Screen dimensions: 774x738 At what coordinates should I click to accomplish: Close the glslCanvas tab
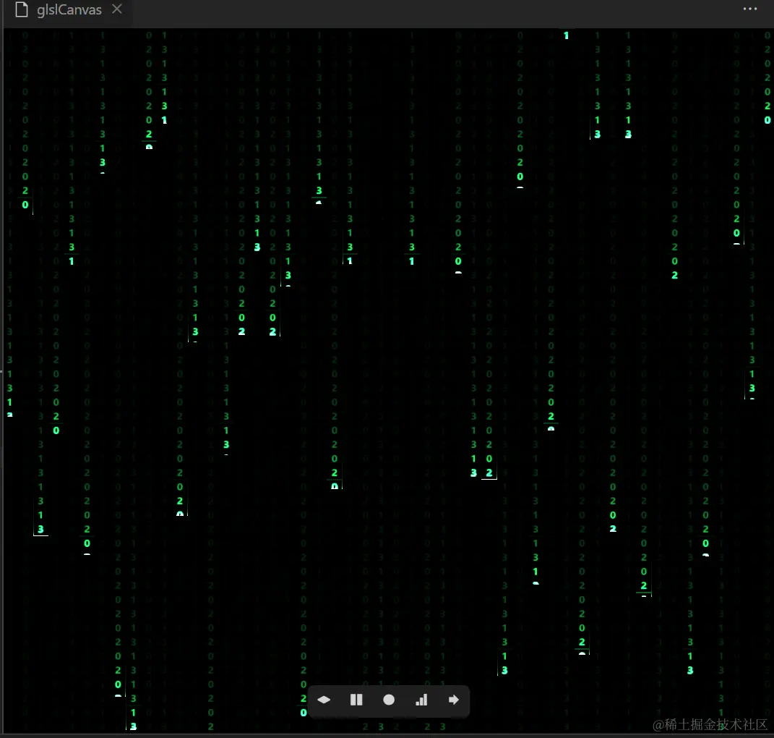(x=117, y=9)
